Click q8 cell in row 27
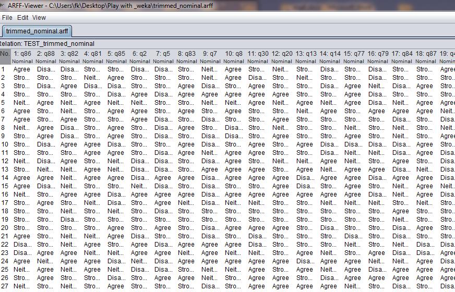This screenshot has height=292, width=455. pyautogui.click(x=234, y=286)
